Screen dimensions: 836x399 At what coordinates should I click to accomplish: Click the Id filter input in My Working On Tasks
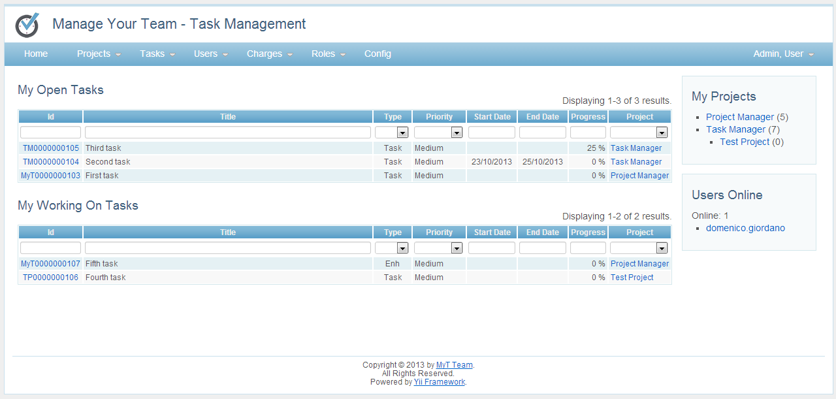coord(50,247)
